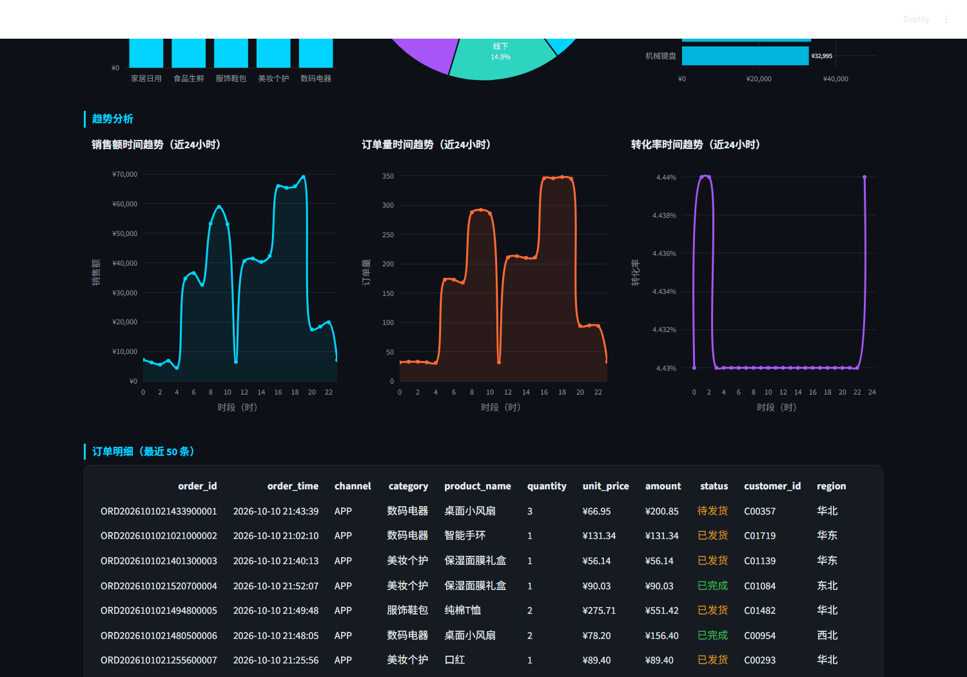The image size is (967, 677).
Task: Click the 已完成 status for customer C01084
Action: [x=712, y=585]
